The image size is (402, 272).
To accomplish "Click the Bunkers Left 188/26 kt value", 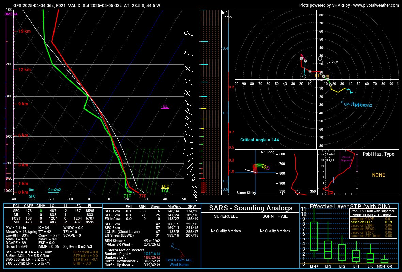I will pyautogui.click(x=152, y=257).
